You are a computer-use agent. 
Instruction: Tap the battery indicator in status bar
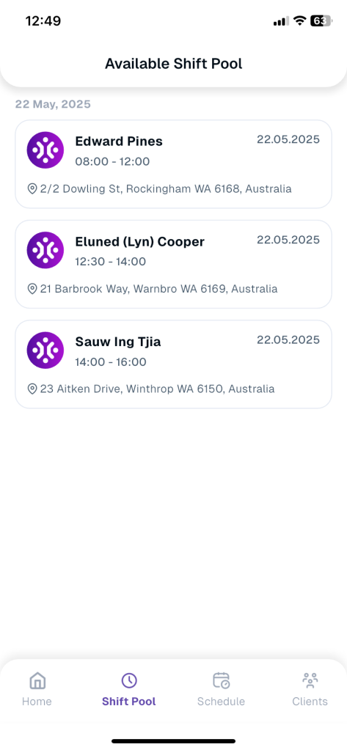coord(320,21)
